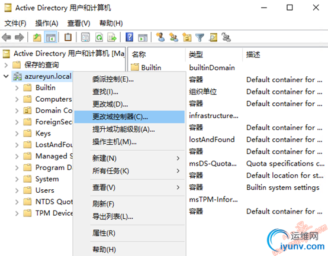The height and width of the screenshot is (256, 328).
Task: Choose 操作主机(M)... from context menu
Action: coord(130,142)
